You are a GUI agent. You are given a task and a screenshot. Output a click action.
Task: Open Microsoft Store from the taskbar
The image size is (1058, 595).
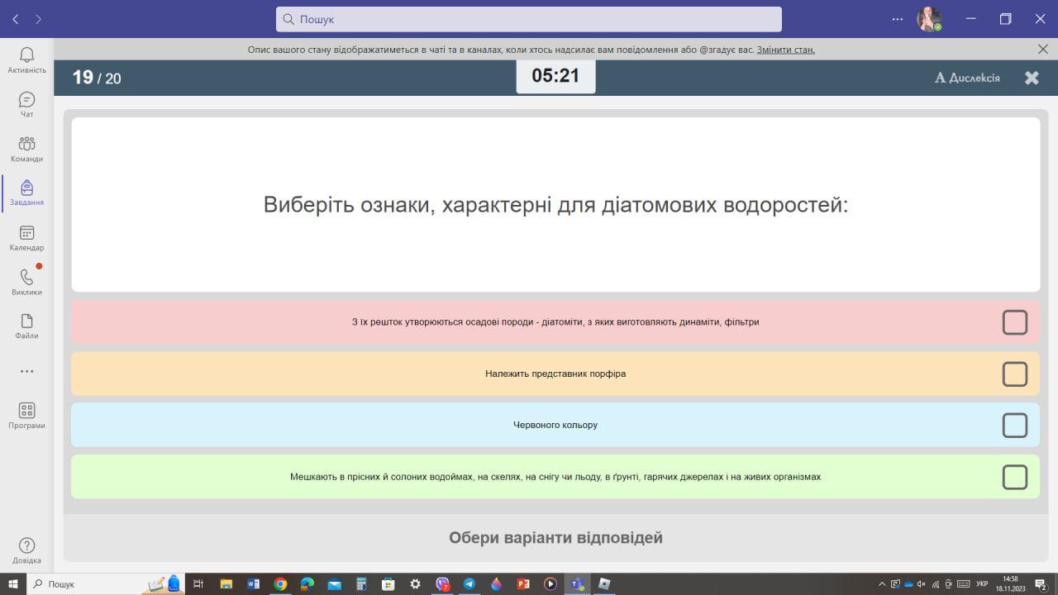pos(388,584)
